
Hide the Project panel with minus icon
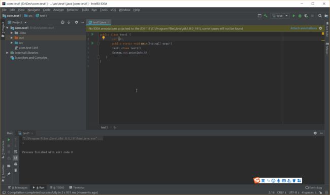tap(83, 22)
